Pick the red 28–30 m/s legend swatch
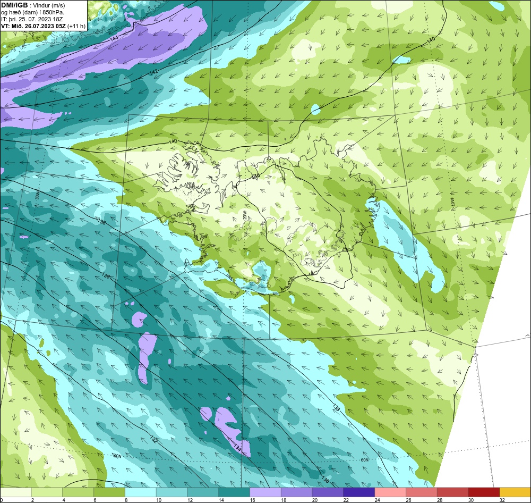531x503 pixels. (452, 492)
